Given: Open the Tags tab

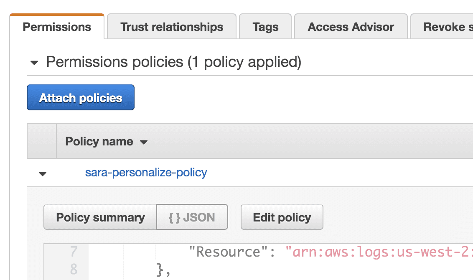Looking at the screenshot, I should coord(265,26).
